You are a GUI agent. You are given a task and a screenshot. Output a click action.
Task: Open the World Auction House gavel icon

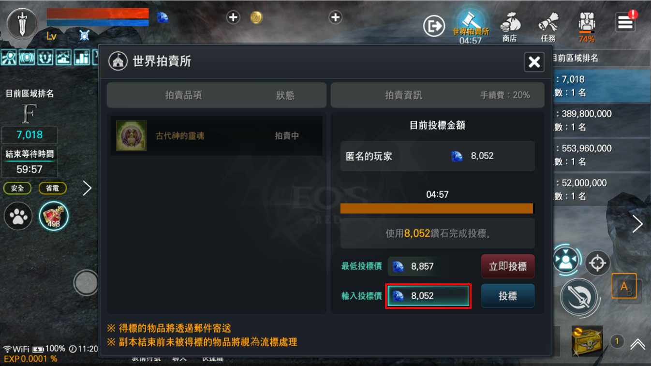pos(471,22)
